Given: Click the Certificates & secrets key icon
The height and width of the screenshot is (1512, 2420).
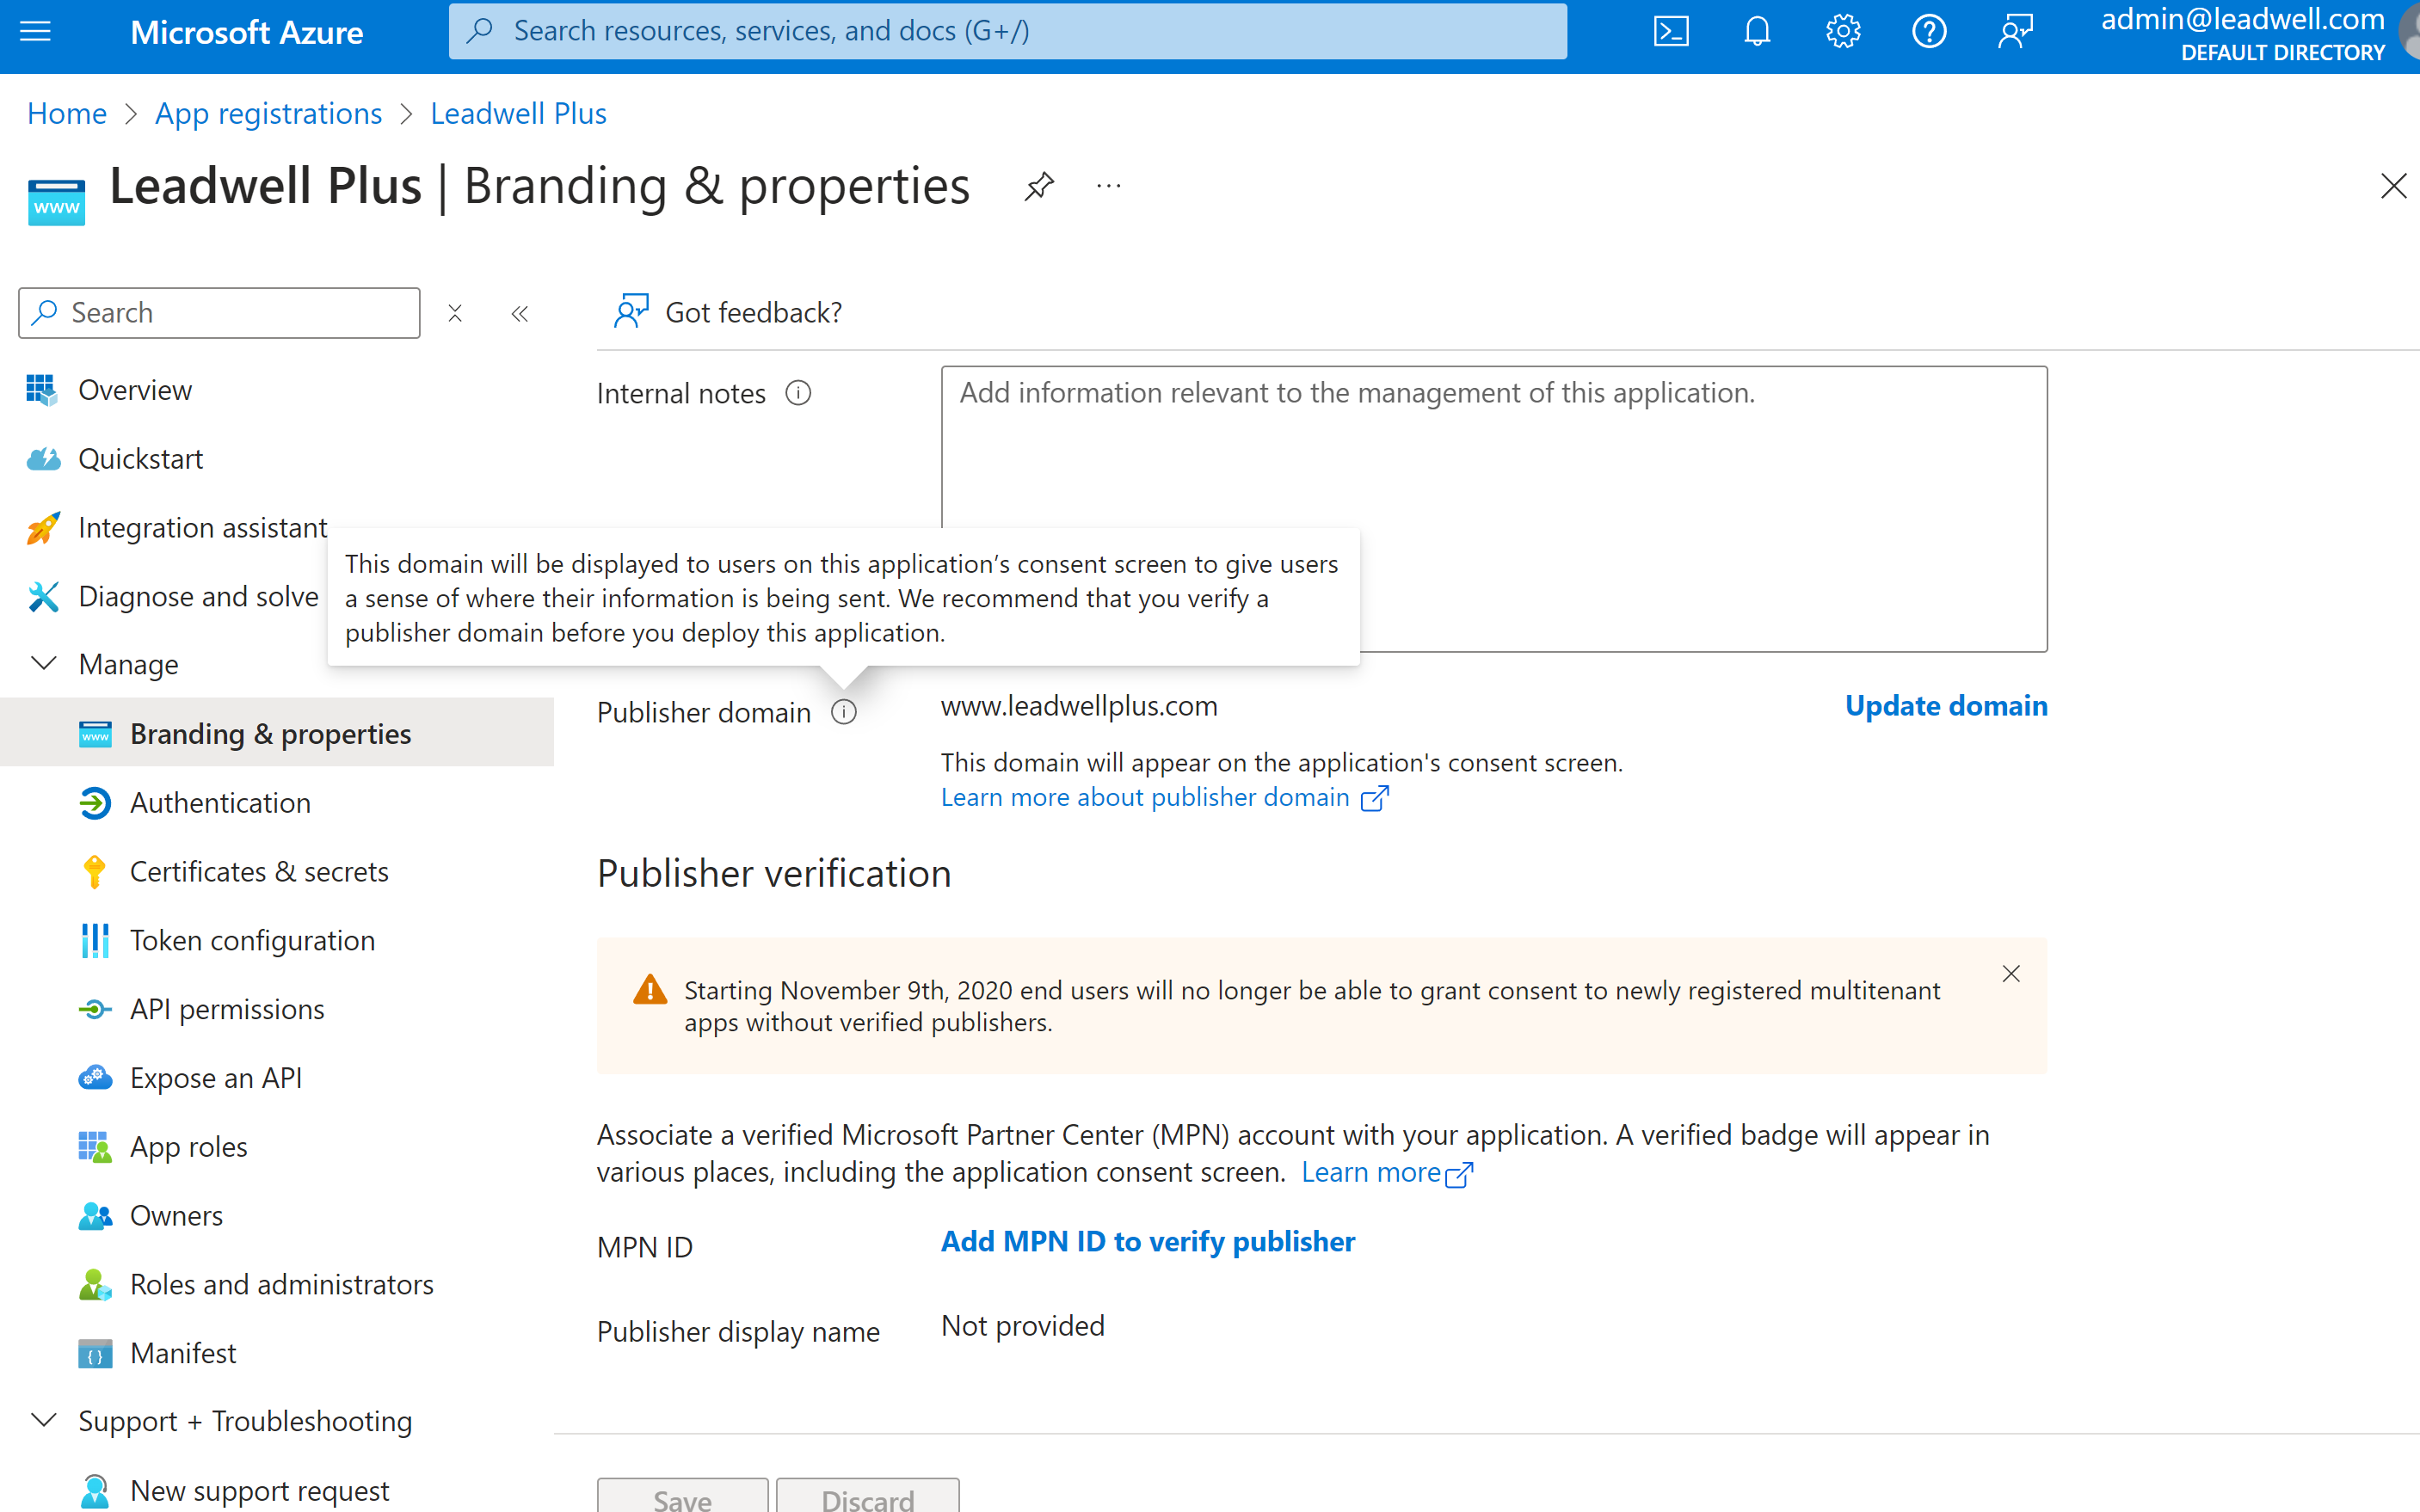Looking at the screenshot, I should [x=95, y=872].
